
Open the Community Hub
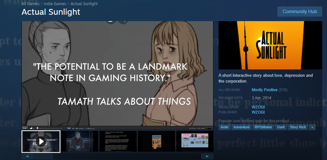[300, 12]
